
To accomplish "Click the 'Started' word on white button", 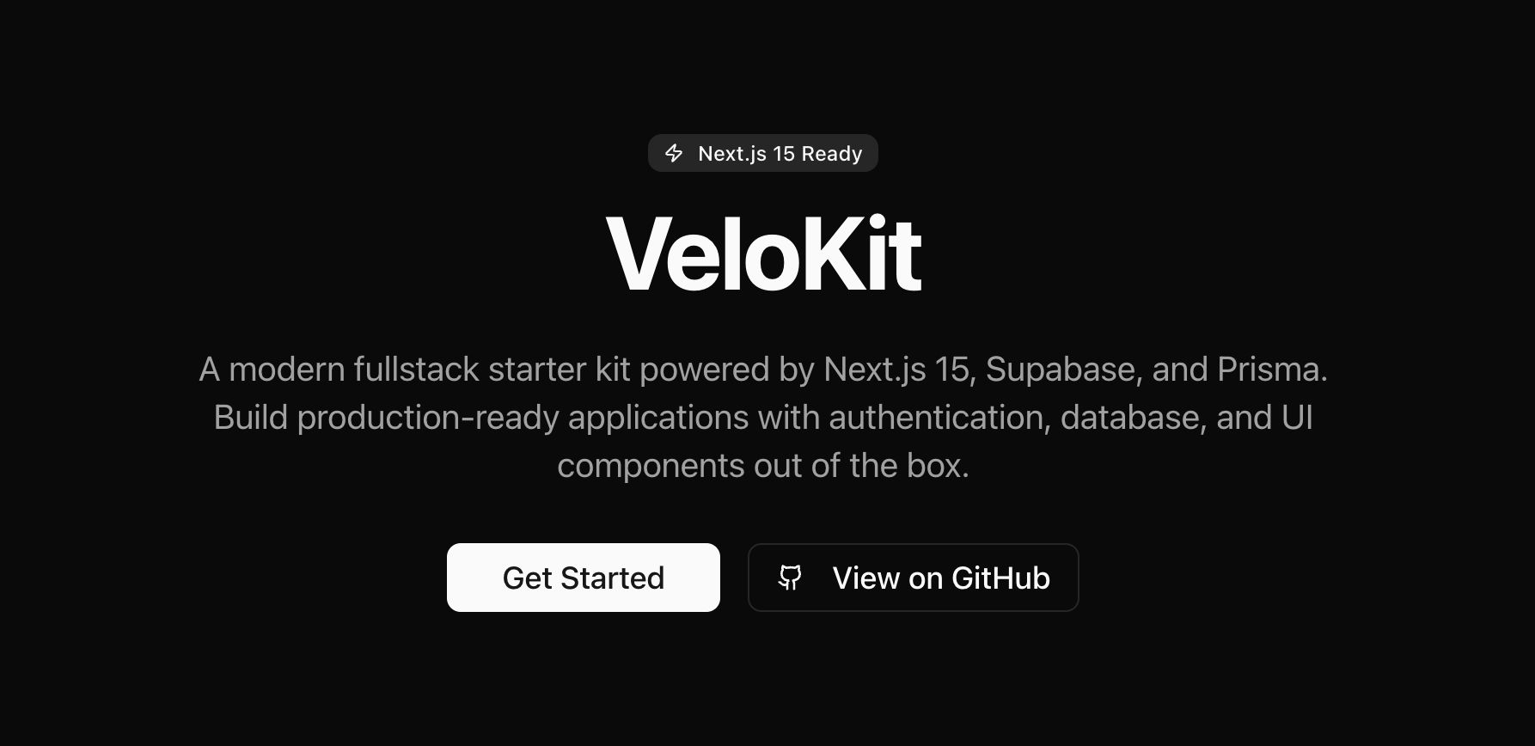I will (x=613, y=578).
